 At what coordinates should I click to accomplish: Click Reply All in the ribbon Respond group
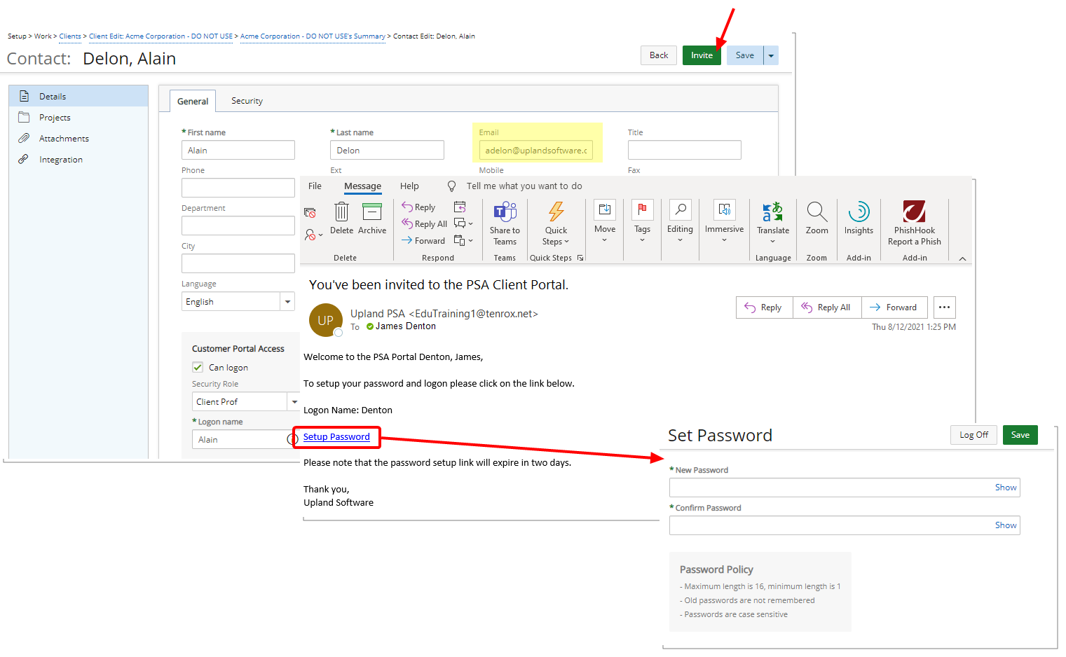[x=424, y=223]
